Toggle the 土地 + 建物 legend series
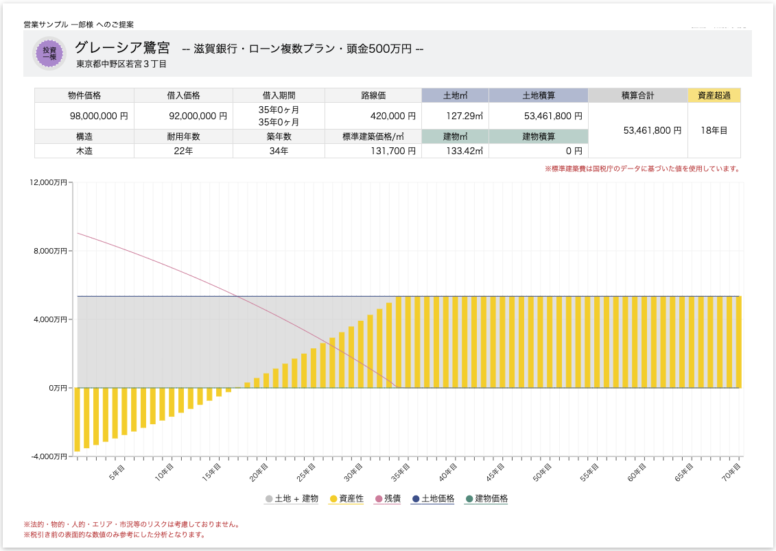Image resolution: width=776 pixels, height=551 pixels. [292, 499]
